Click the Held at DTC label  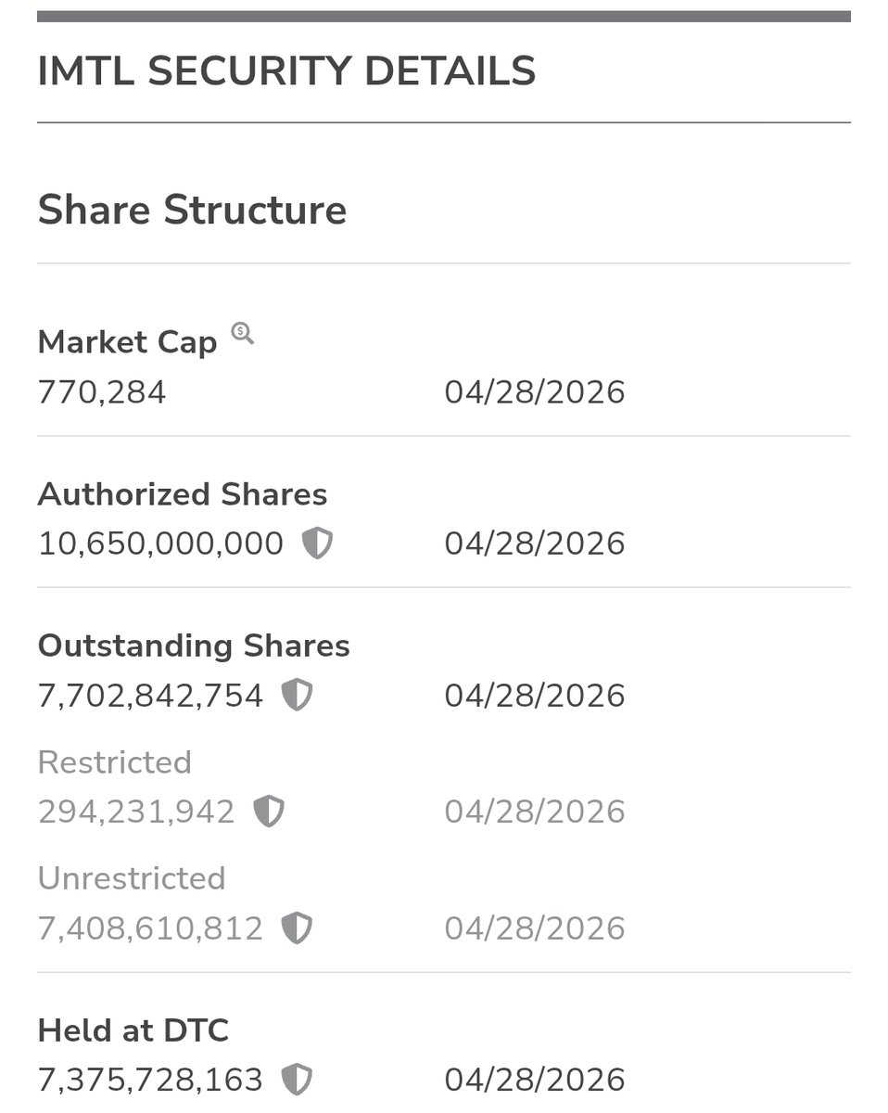[133, 1030]
